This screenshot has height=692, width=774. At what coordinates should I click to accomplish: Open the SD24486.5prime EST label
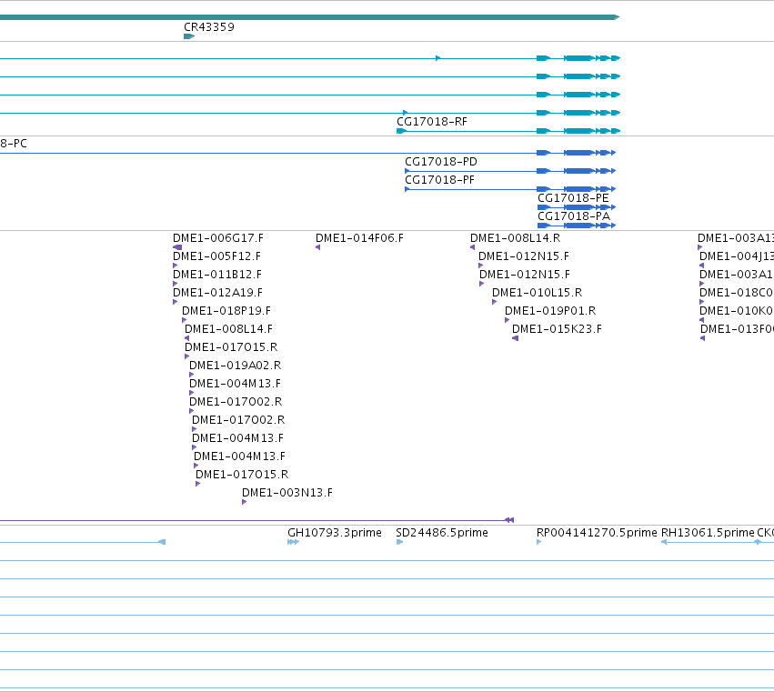(442, 533)
